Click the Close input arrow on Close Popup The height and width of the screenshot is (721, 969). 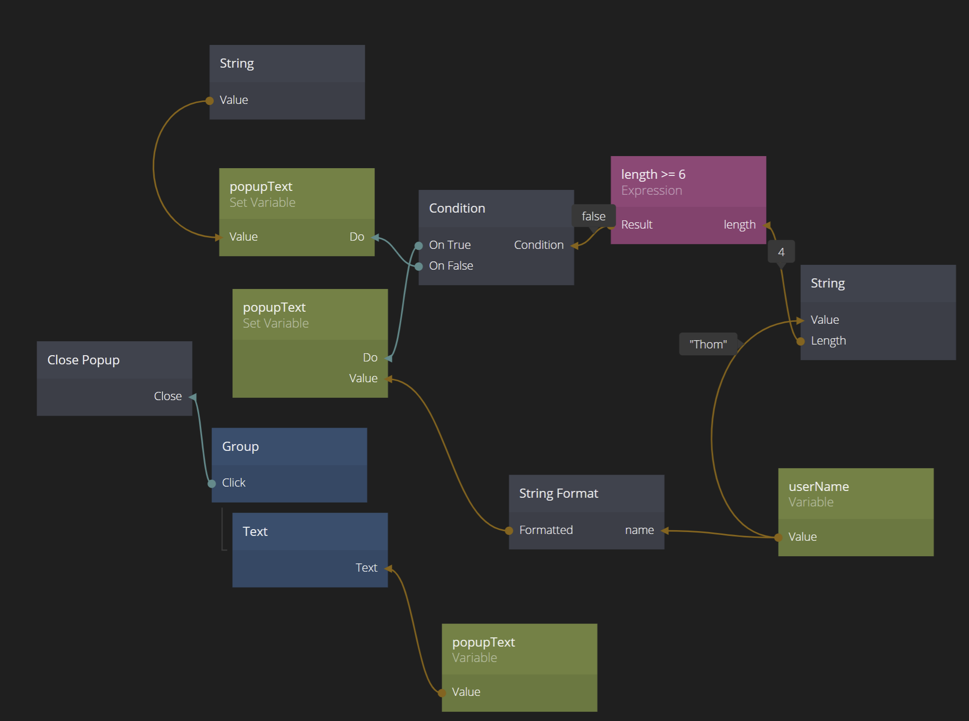[192, 397]
